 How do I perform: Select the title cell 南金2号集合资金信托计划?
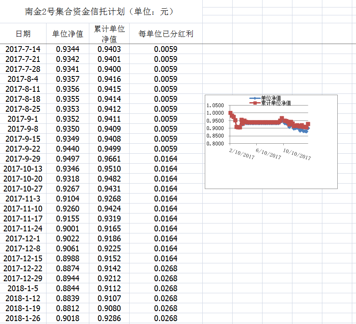[x=100, y=12]
